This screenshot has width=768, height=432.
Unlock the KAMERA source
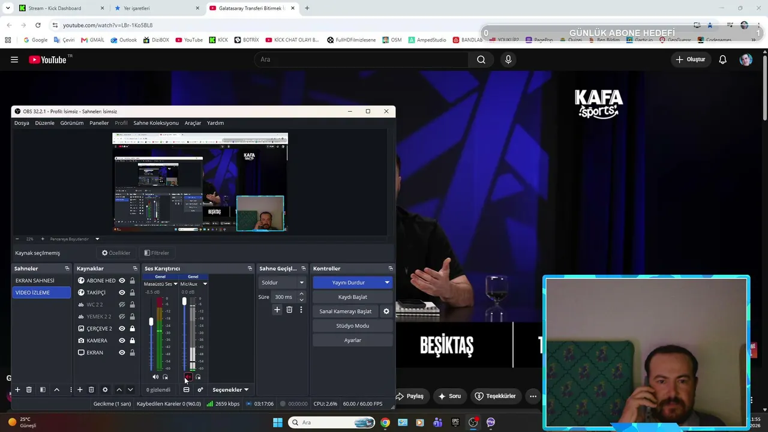(x=132, y=340)
